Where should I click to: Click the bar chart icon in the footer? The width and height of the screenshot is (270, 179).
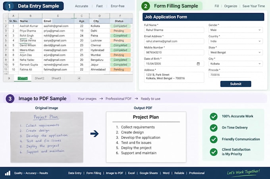(8, 173)
